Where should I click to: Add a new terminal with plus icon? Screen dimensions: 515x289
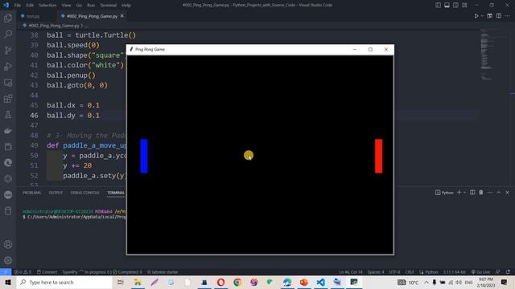point(459,193)
